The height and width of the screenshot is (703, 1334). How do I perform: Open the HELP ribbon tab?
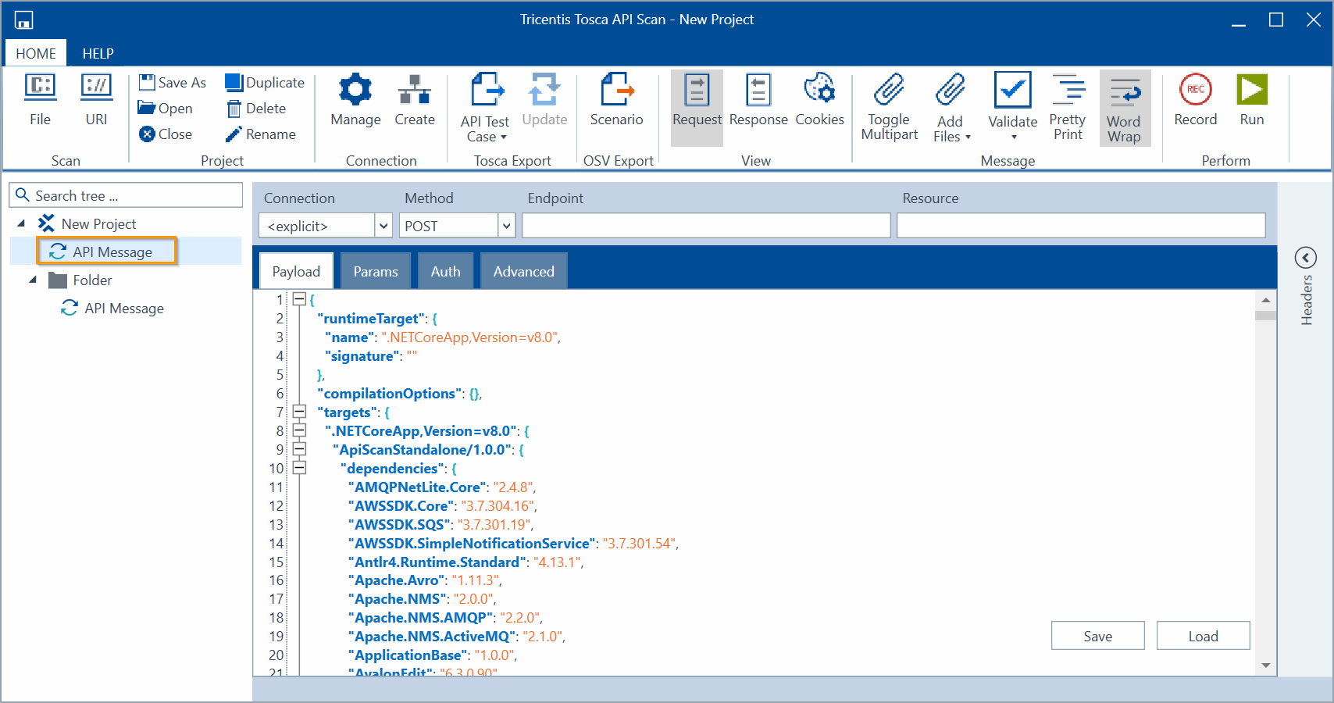[x=98, y=53]
